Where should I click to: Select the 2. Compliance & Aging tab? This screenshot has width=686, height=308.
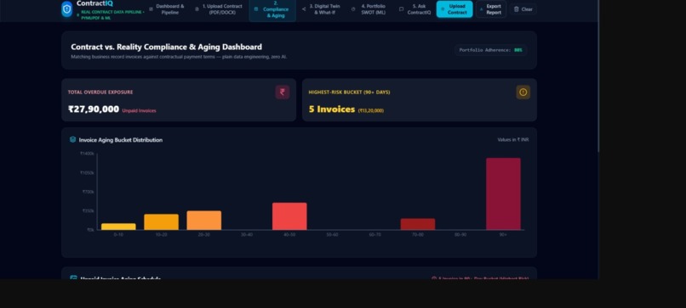coord(272,9)
